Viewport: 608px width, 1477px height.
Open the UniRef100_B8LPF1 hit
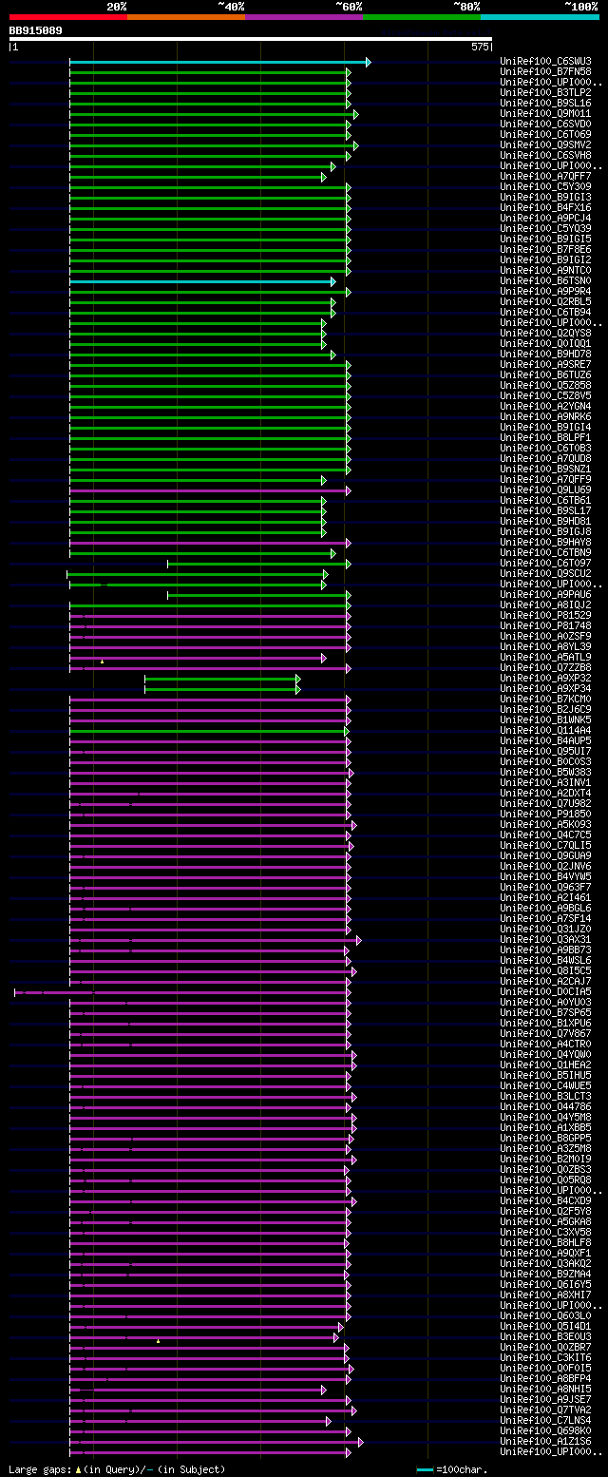[x=545, y=437]
